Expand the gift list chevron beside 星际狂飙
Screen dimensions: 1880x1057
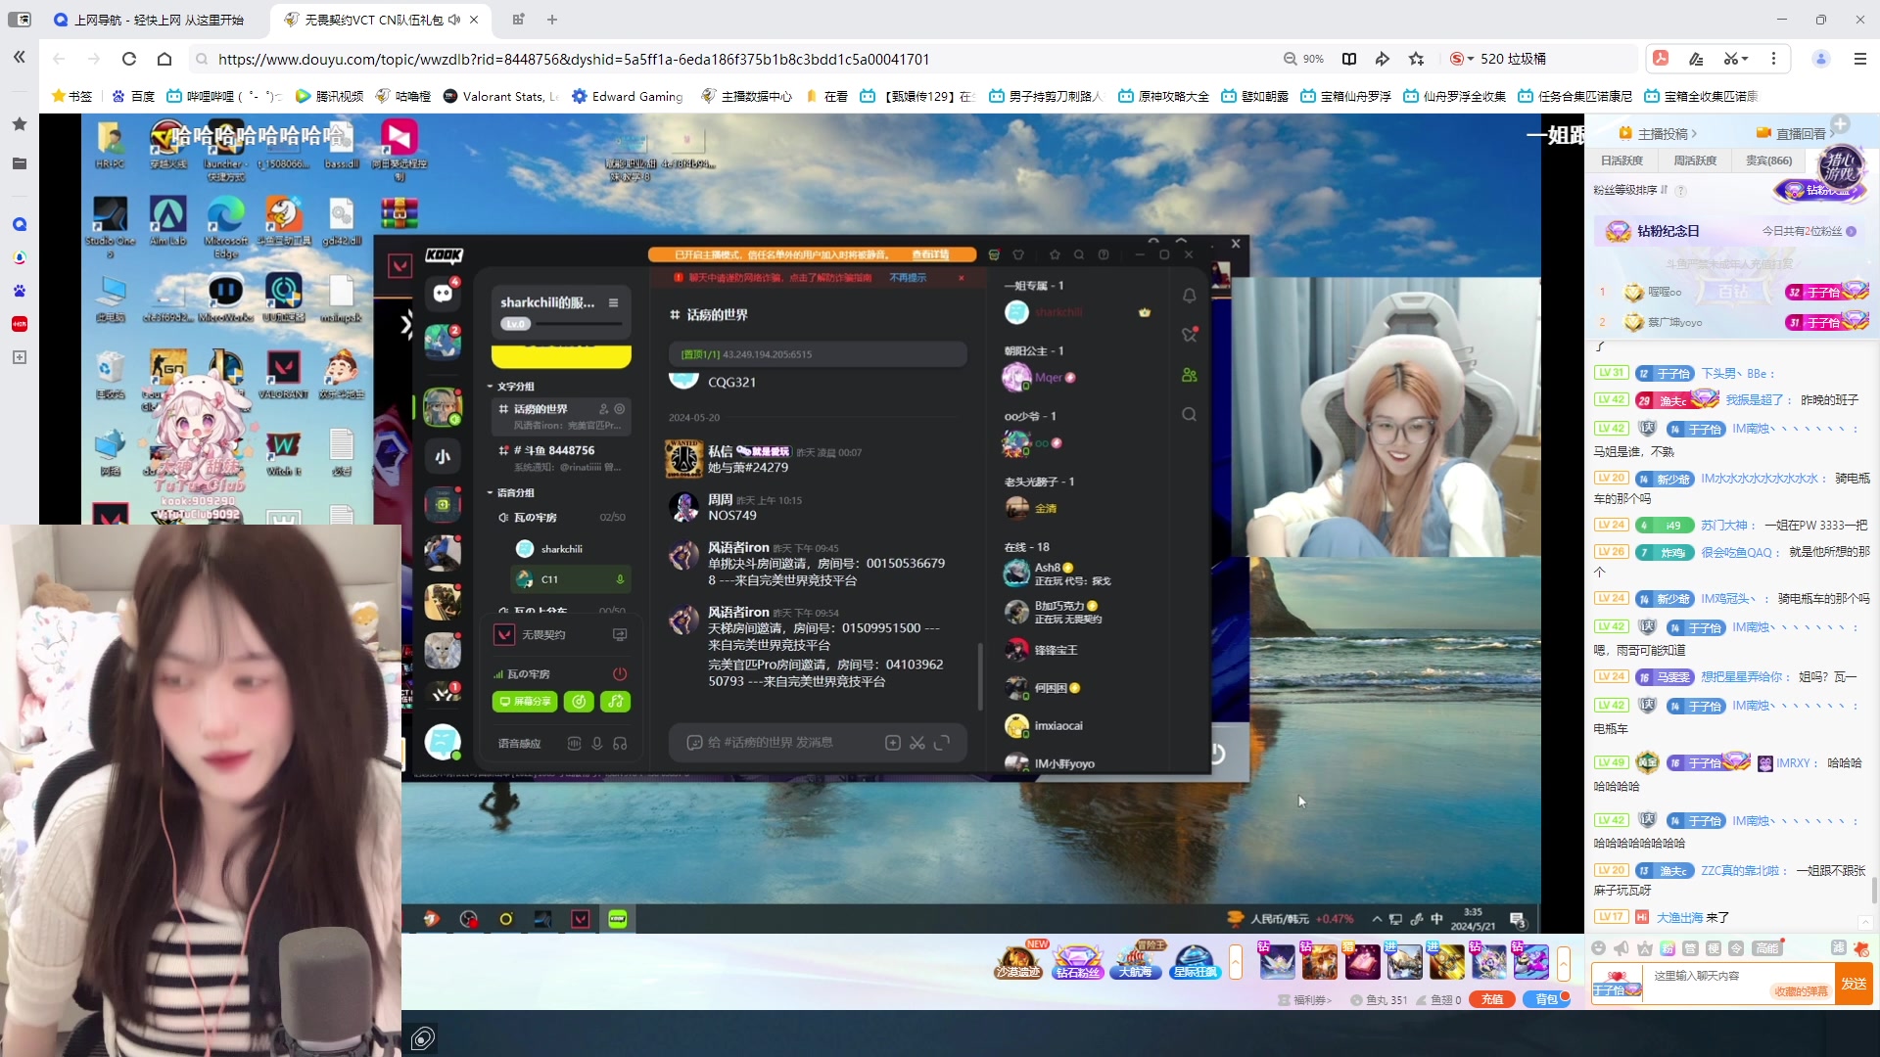pyautogui.click(x=1236, y=962)
